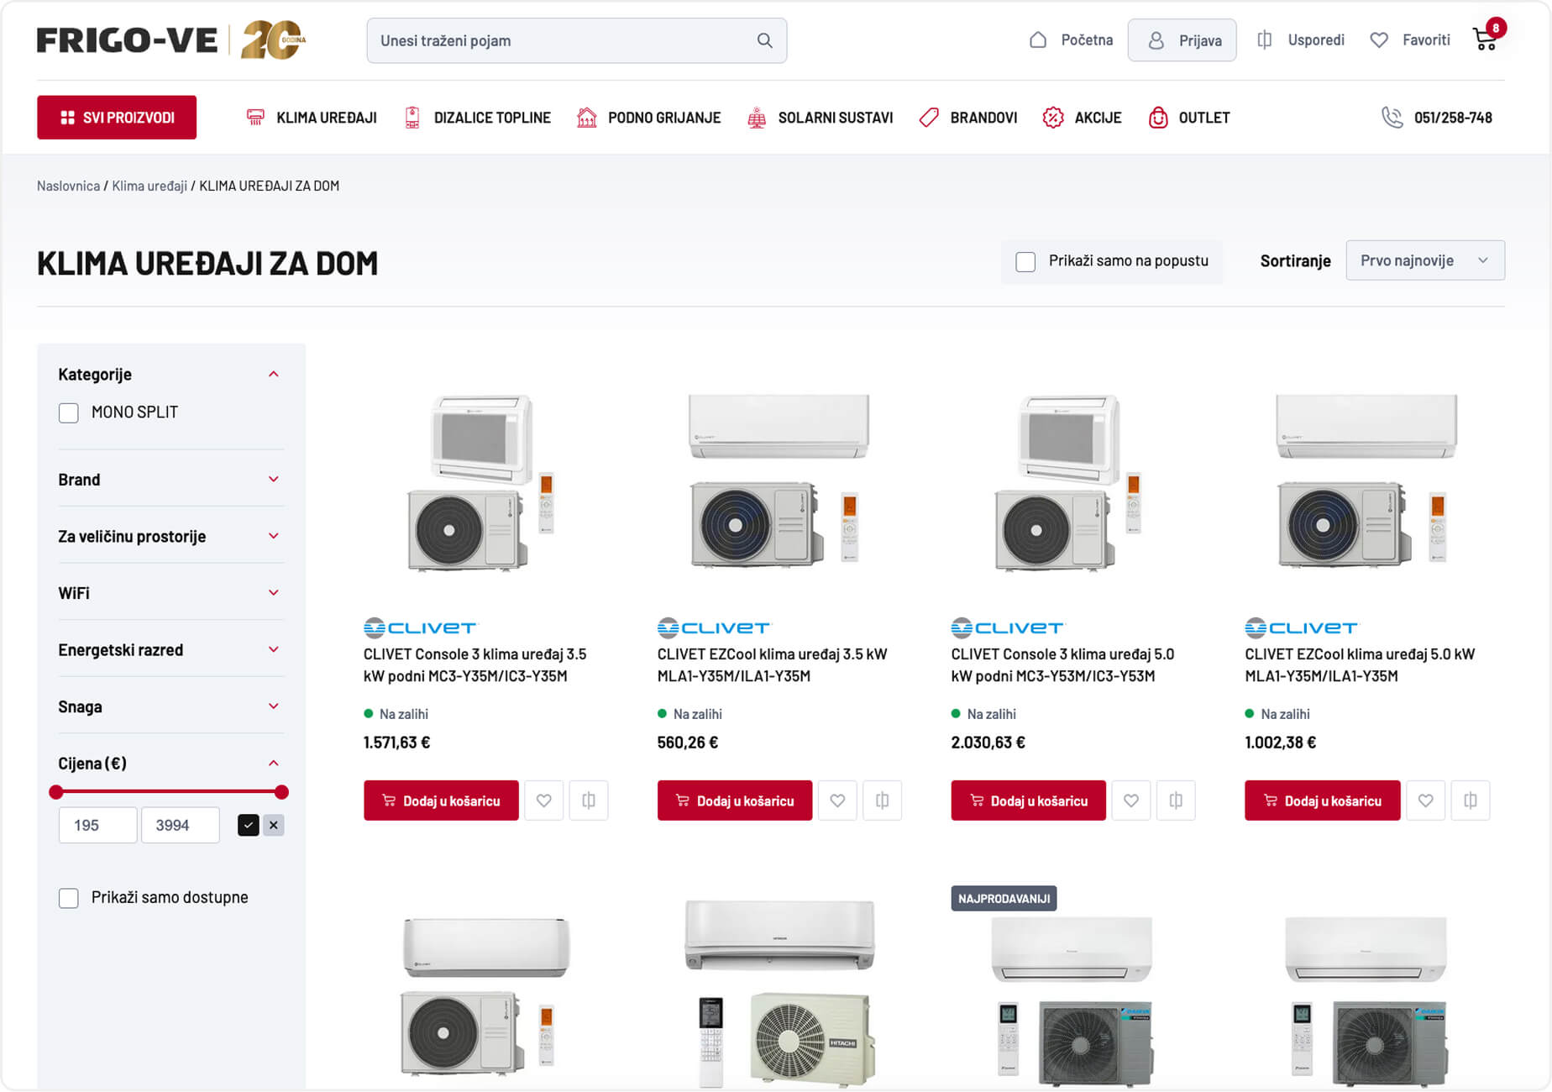Click the Klima uređaji menu icon

click(255, 118)
